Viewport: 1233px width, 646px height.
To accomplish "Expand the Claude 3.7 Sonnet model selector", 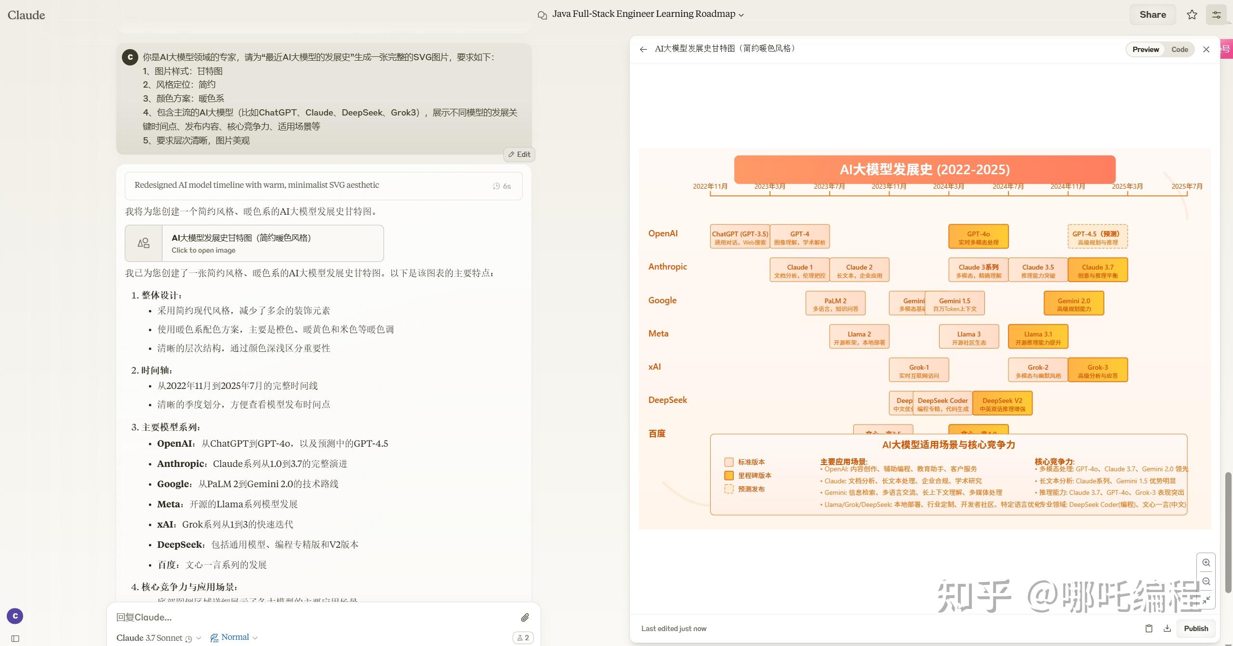I will (159, 638).
